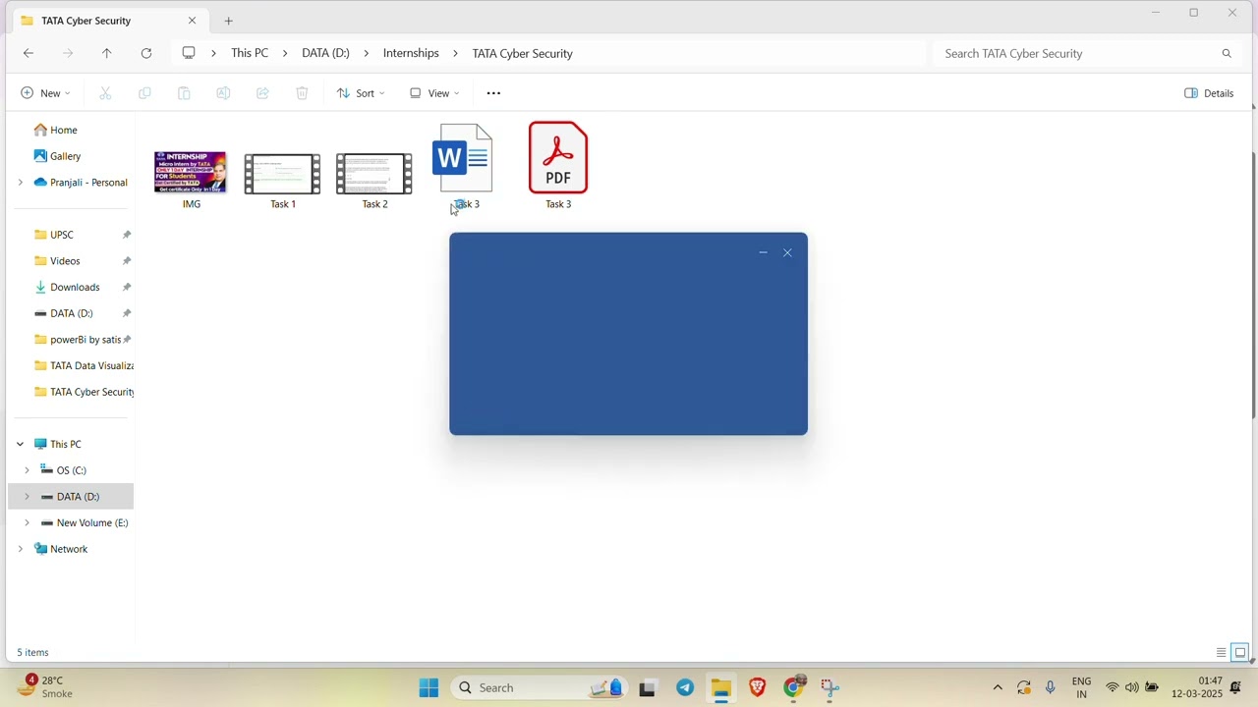Click TATA Cyber Security breadcrumb
This screenshot has height=707, width=1258.
click(x=523, y=53)
